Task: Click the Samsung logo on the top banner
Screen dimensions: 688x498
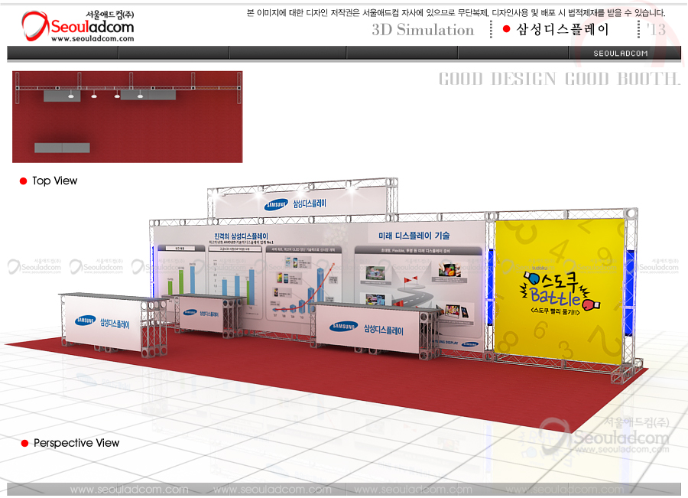Action: [x=275, y=204]
